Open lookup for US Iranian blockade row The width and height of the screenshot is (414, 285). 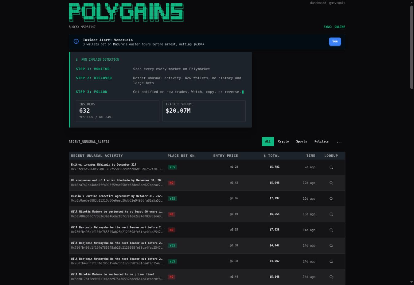331,183
